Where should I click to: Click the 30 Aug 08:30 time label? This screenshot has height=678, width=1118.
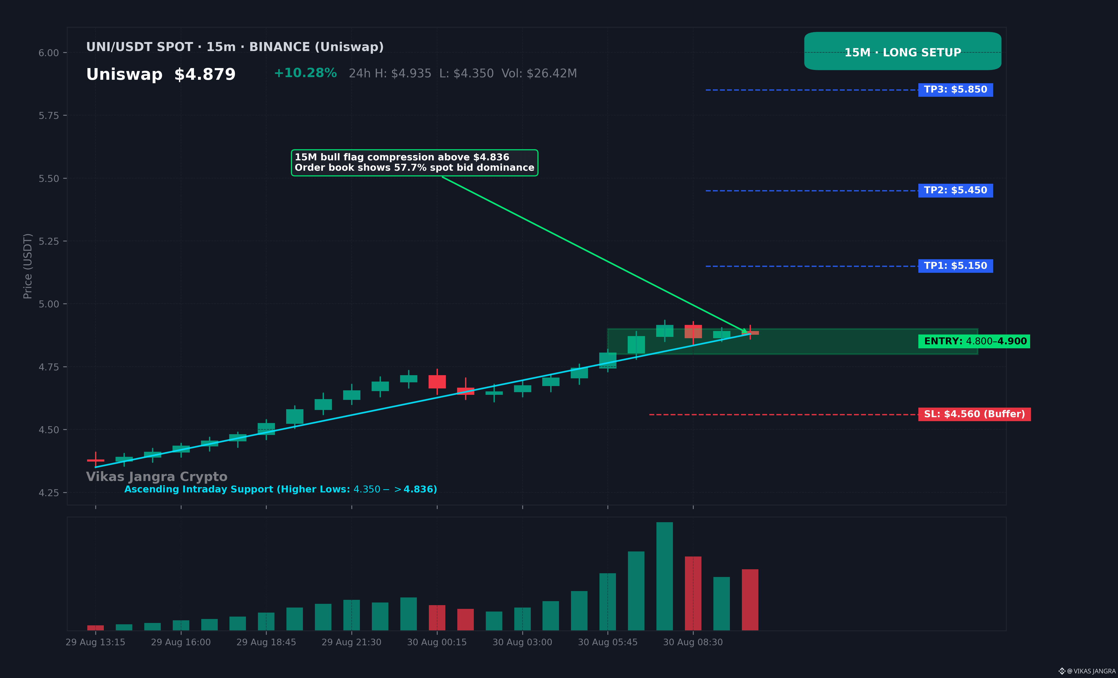coord(693,642)
